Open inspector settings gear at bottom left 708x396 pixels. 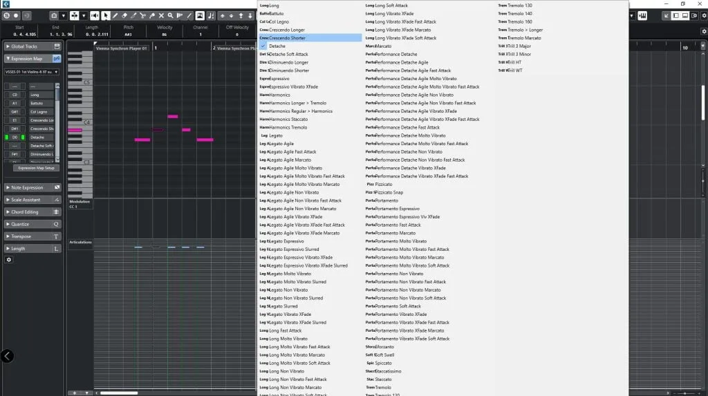[8, 260]
